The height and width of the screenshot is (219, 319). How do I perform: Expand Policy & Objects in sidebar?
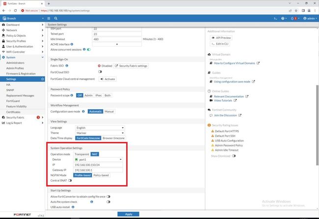point(23,36)
